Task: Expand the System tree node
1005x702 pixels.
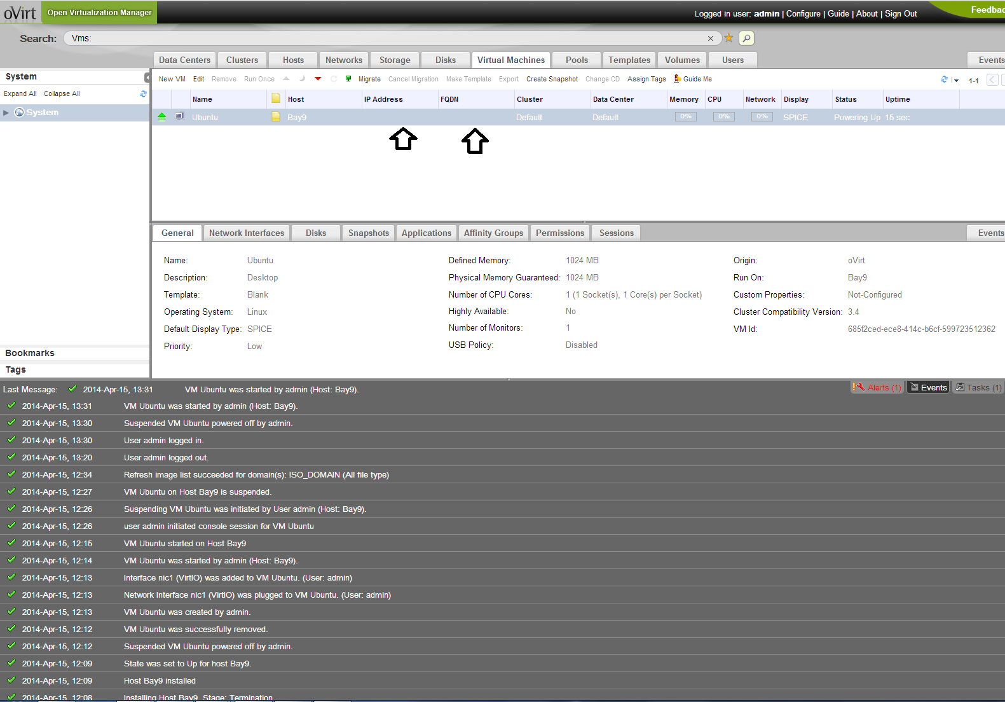Action: click(6, 113)
